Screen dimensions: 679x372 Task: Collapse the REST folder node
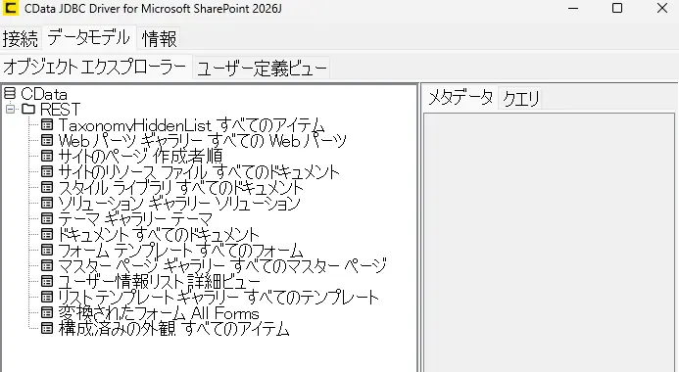[x=11, y=109]
